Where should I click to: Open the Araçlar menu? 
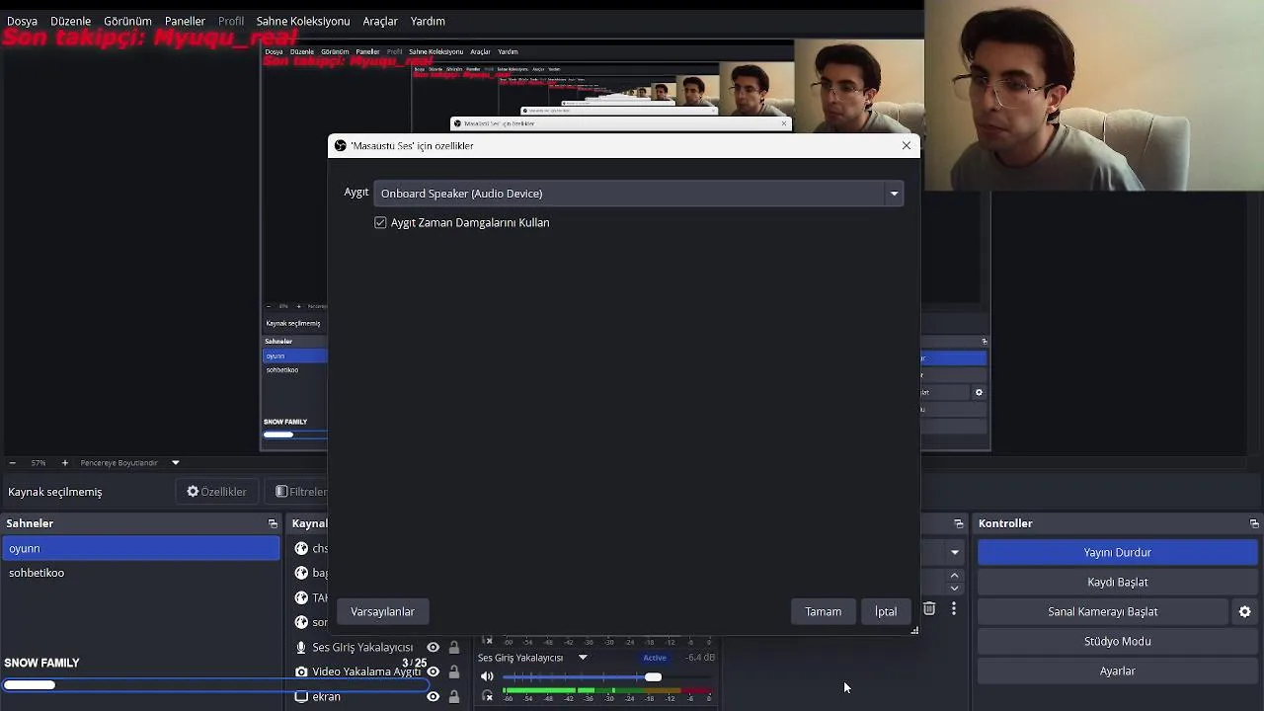(380, 21)
